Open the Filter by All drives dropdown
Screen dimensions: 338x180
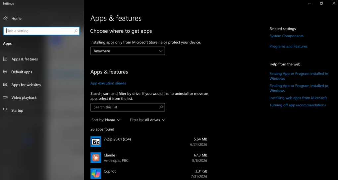tap(147, 120)
